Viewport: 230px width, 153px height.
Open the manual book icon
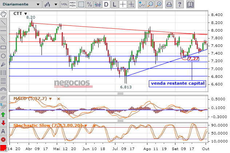[x=190, y=4]
